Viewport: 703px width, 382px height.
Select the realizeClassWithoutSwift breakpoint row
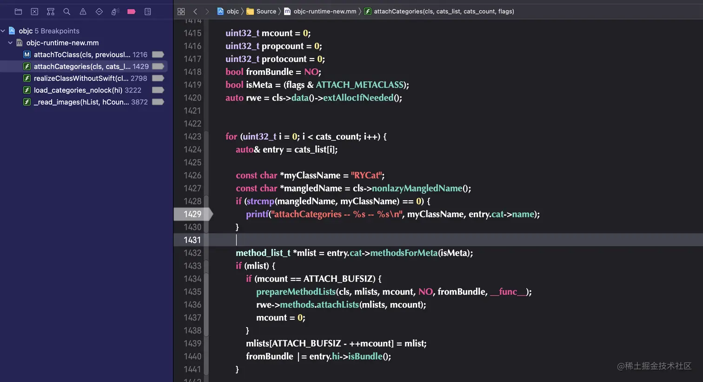(x=84, y=78)
